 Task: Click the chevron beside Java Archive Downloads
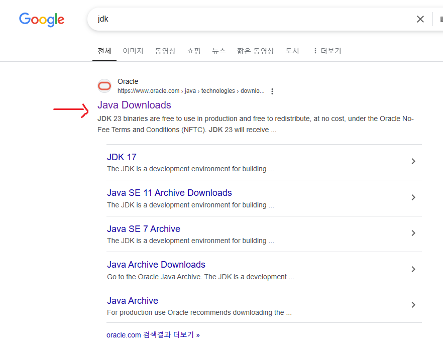pyautogui.click(x=413, y=269)
